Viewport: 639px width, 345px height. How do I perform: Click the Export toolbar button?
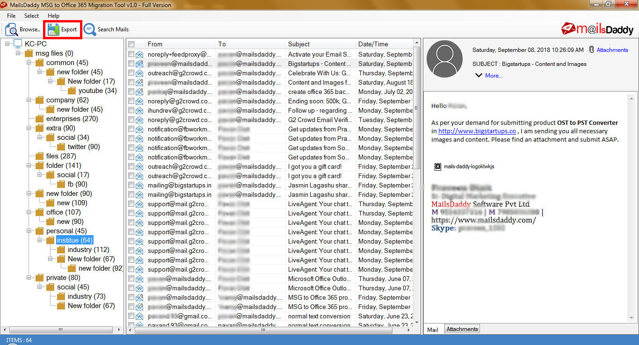pos(62,29)
